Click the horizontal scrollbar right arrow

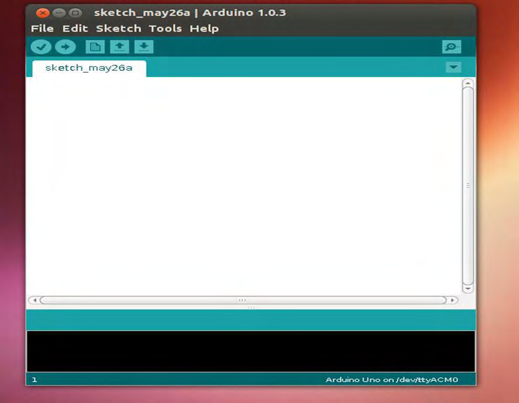pyautogui.click(x=452, y=300)
